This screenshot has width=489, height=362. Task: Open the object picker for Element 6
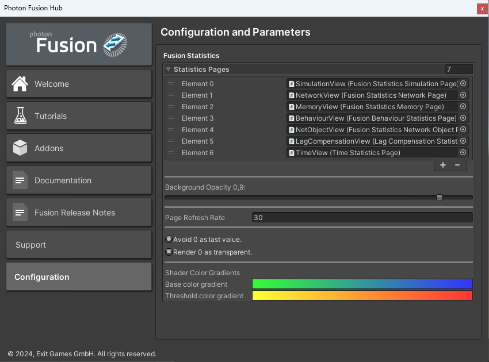tap(463, 152)
